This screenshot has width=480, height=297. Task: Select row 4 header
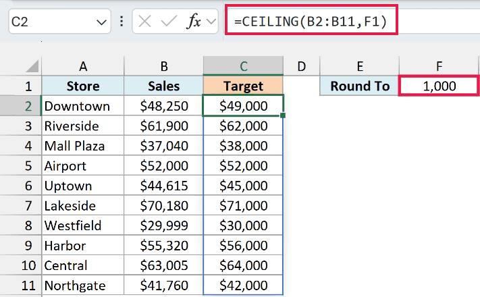pyautogui.click(x=20, y=145)
